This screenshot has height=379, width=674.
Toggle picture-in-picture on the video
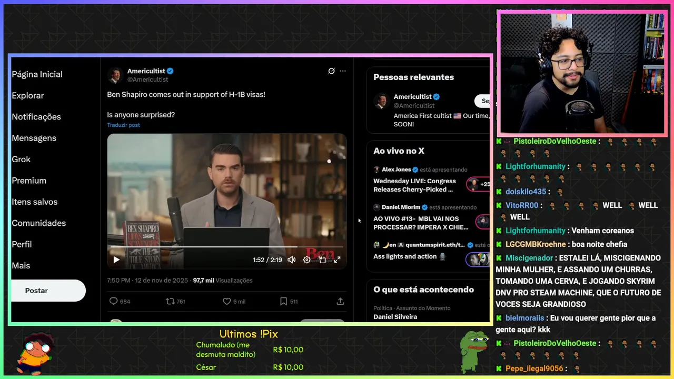(322, 260)
